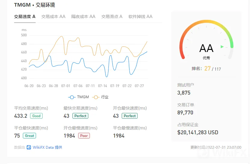
Task: Click the 06-20 x-axis date label
Action: [x=29, y=86]
